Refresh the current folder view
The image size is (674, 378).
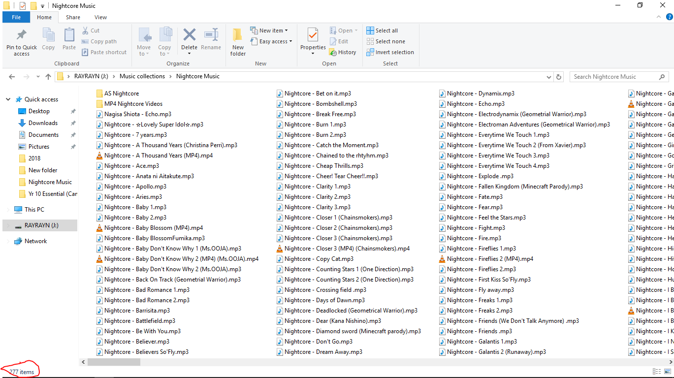point(559,77)
